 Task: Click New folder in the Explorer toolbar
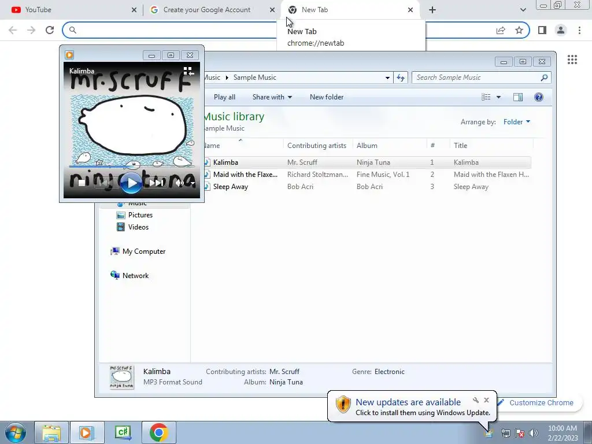point(327,97)
